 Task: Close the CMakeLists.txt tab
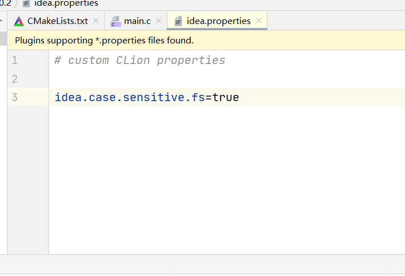click(x=96, y=21)
